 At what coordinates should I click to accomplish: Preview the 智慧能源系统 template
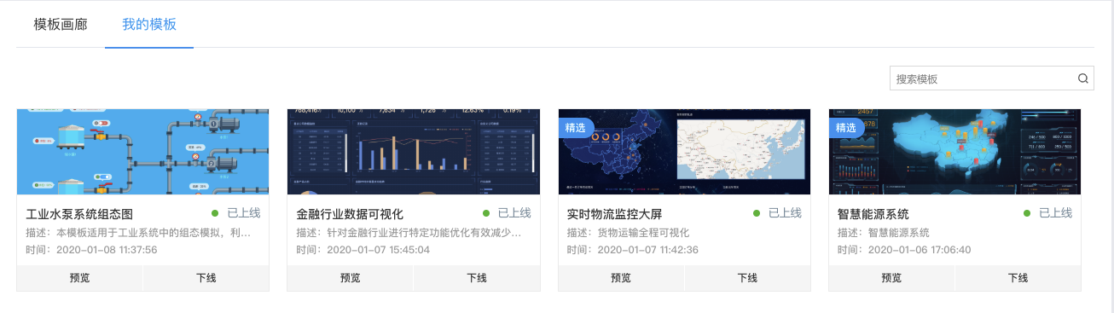coord(892,278)
